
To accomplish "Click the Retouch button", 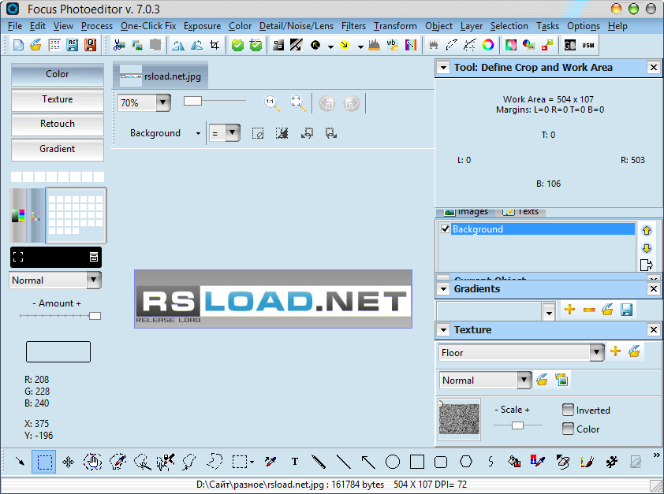I will (x=57, y=124).
